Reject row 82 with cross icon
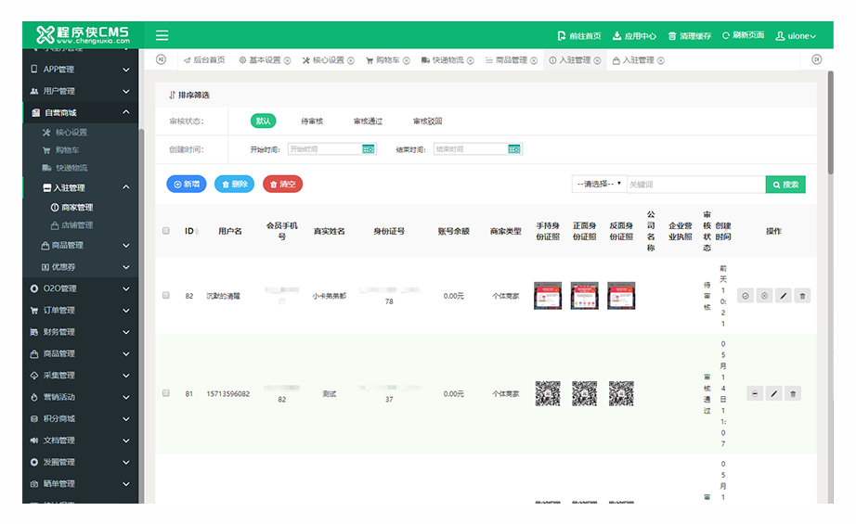This screenshot has width=856, height=524. tap(764, 296)
